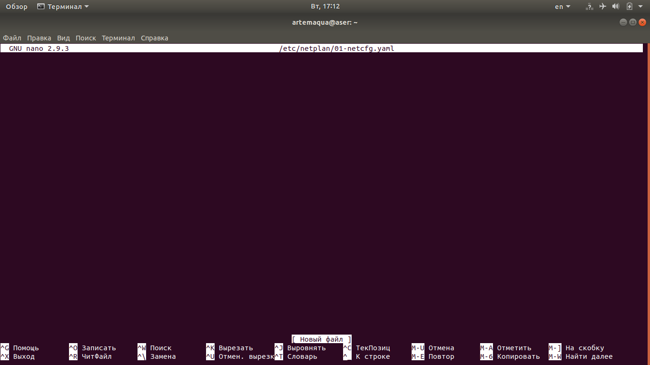Screen dimensions: 650x365
Task: Click the network connection status icon
Action: tap(590, 7)
